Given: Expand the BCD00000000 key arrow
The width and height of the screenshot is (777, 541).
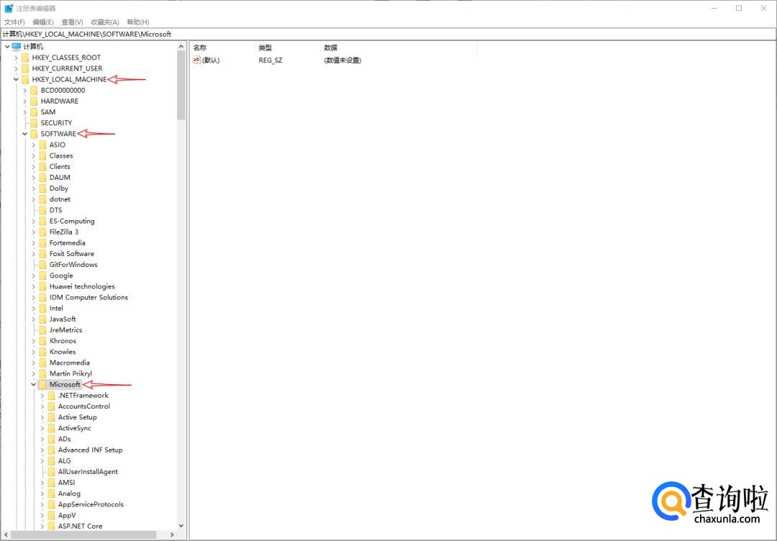Looking at the screenshot, I should tap(24, 90).
